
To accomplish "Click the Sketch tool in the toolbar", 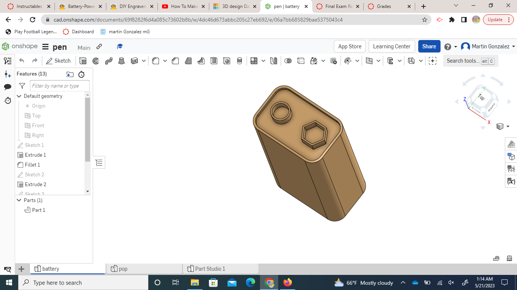I will click(x=59, y=60).
